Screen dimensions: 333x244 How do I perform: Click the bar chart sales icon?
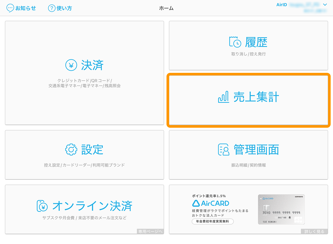click(x=223, y=97)
